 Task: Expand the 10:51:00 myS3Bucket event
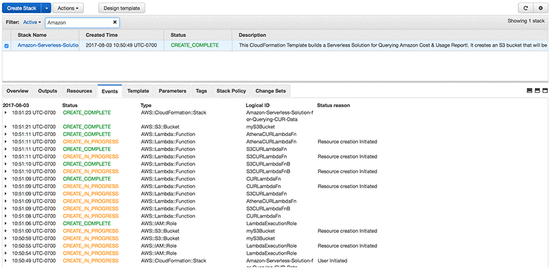click(5, 231)
